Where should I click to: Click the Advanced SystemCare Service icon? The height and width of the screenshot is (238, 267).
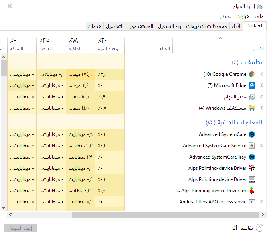(252, 146)
